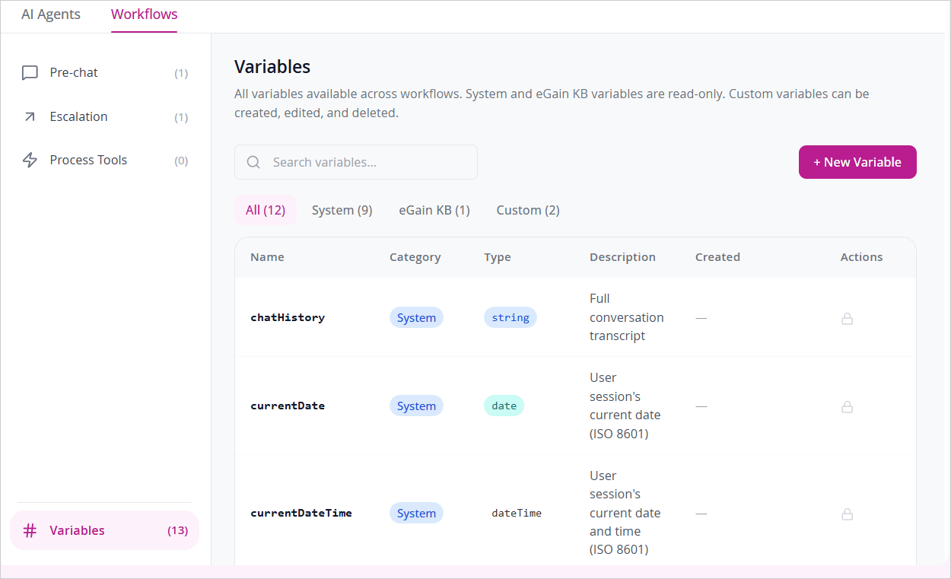Click the lock icon for chatHistory
Screen dimensions: 951x579
(847, 319)
